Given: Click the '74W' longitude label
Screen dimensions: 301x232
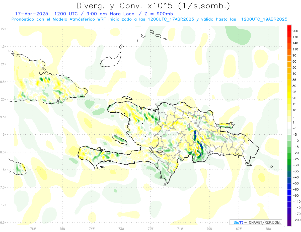Looking at the screenshot, I should [x=92, y=228].
